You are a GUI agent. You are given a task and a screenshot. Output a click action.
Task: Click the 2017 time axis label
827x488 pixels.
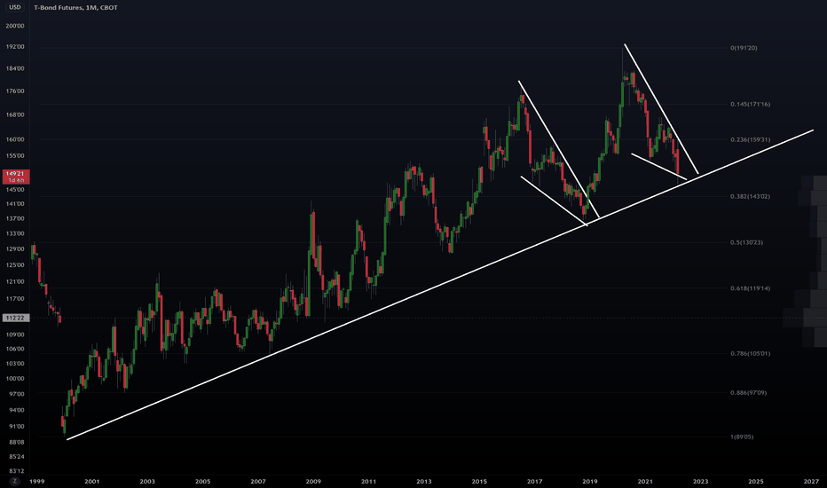(535, 482)
